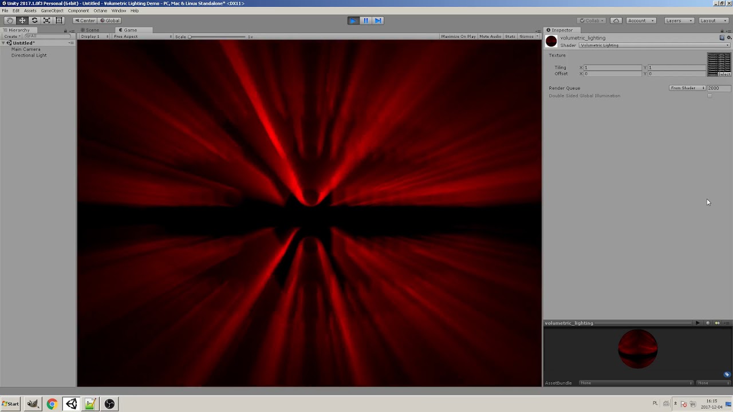
Task: Click the Tiling X input field
Action: click(613, 68)
